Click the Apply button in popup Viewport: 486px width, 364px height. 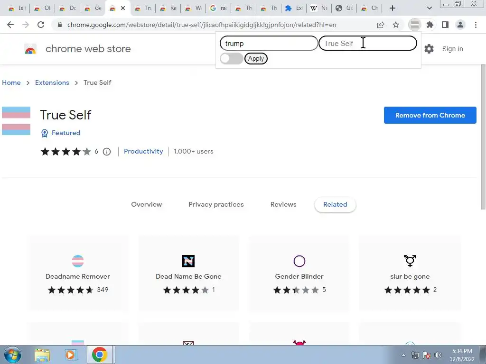click(256, 58)
